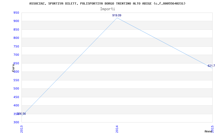Click the 336.56 data label
The width and height of the screenshot is (215, 134).
coord(21,114)
